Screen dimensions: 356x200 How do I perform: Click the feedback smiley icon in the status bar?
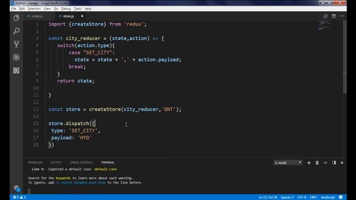[340, 197]
